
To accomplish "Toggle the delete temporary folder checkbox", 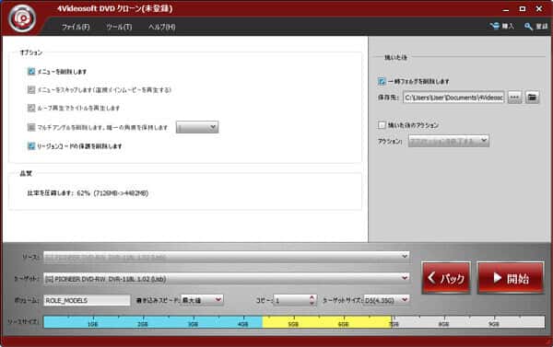I will tap(382, 81).
